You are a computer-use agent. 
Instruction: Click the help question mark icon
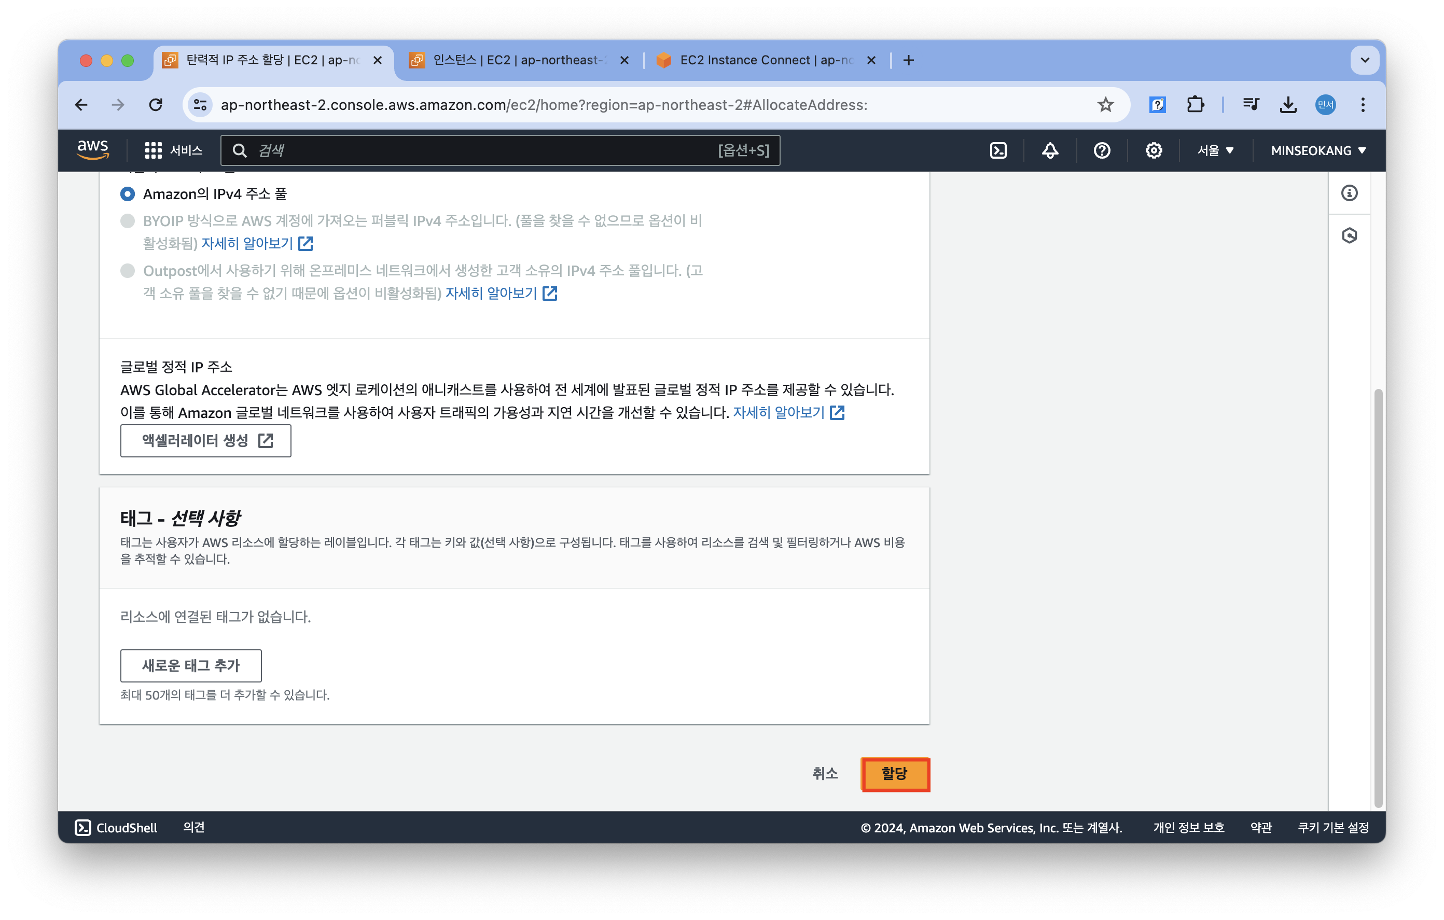(1102, 150)
